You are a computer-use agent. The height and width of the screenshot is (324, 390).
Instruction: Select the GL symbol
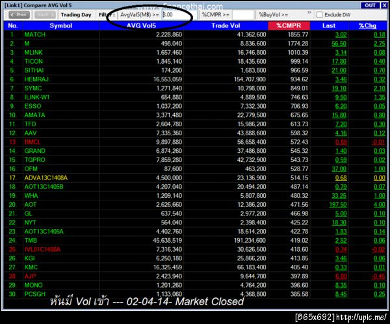click(x=28, y=214)
